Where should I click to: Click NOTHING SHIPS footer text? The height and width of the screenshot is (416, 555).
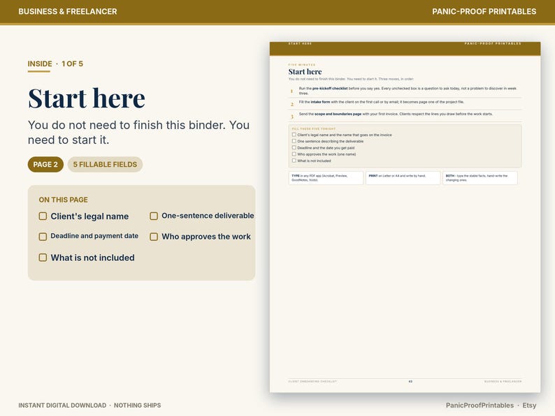(x=137, y=406)
